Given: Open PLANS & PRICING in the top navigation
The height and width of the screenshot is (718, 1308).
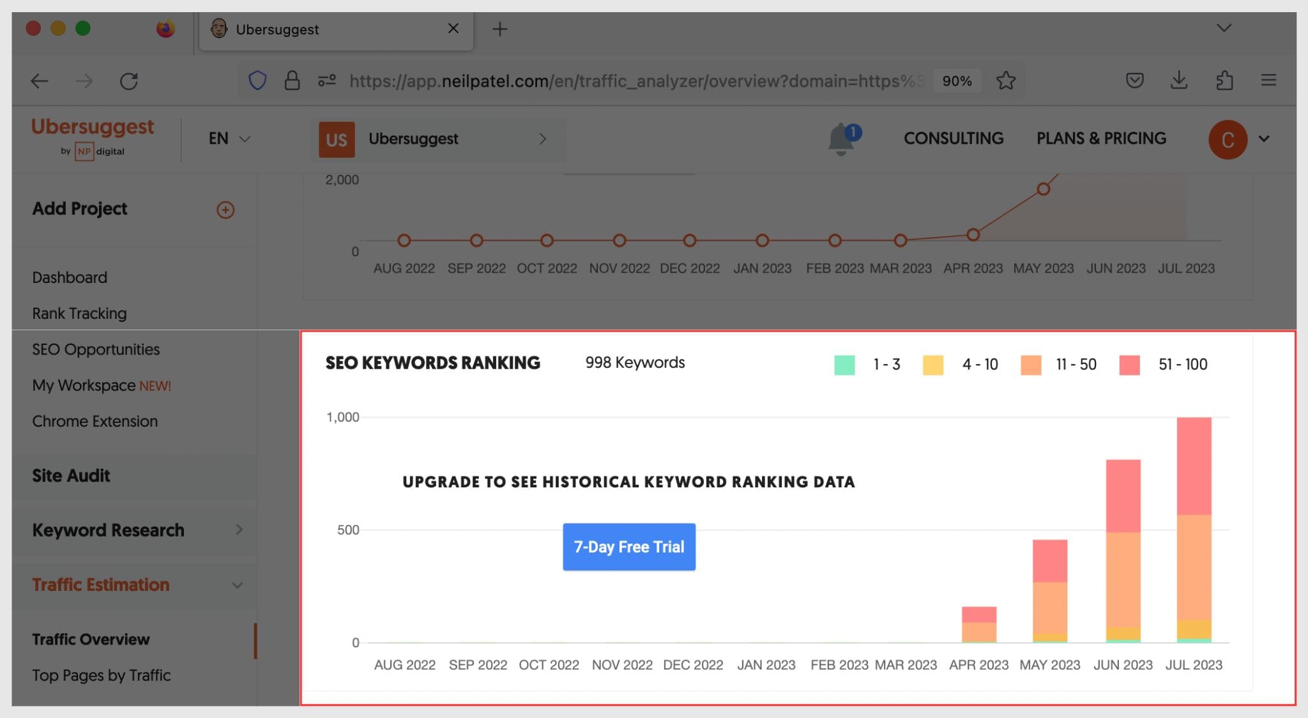Looking at the screenshot, I should pyautogui.click(x=1101, y=139).
